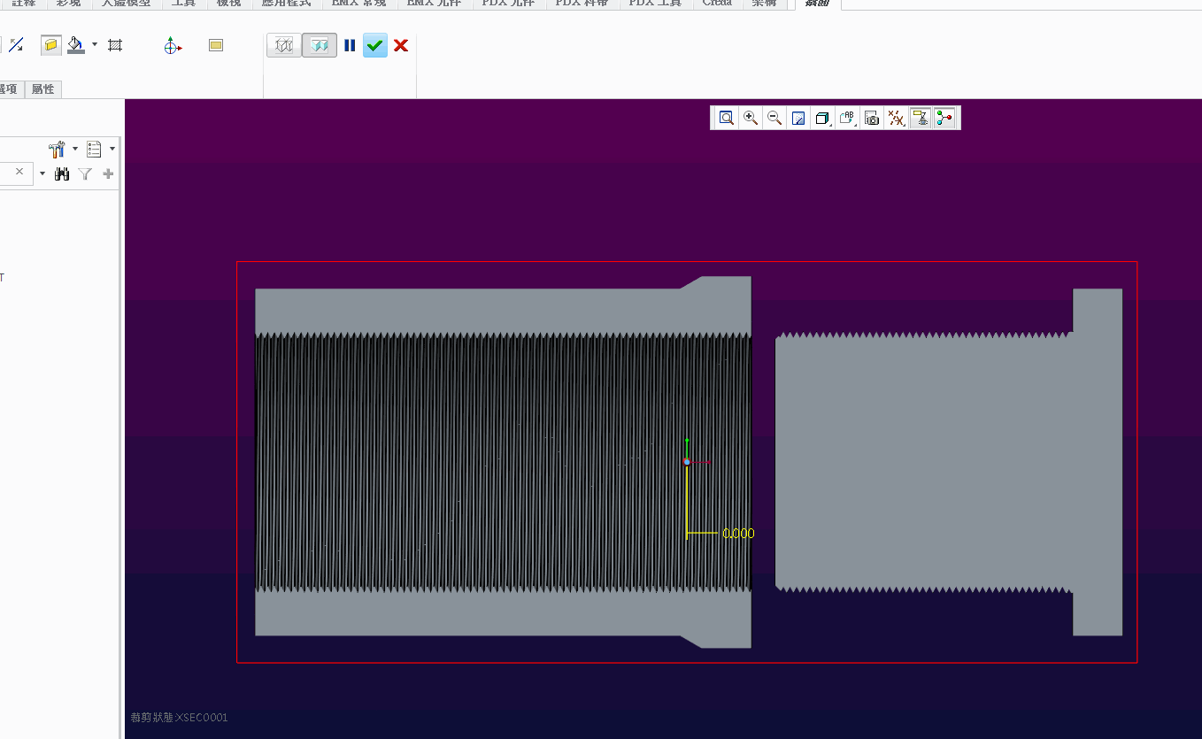
Task: Repaint the graphics window
Action: point(798,118)
